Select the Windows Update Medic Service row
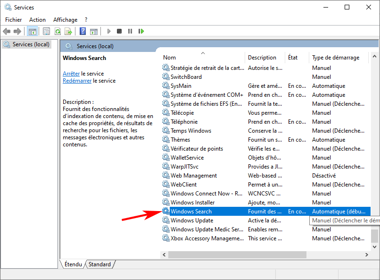This screenshot has width=380, height=280. point(266,229)
